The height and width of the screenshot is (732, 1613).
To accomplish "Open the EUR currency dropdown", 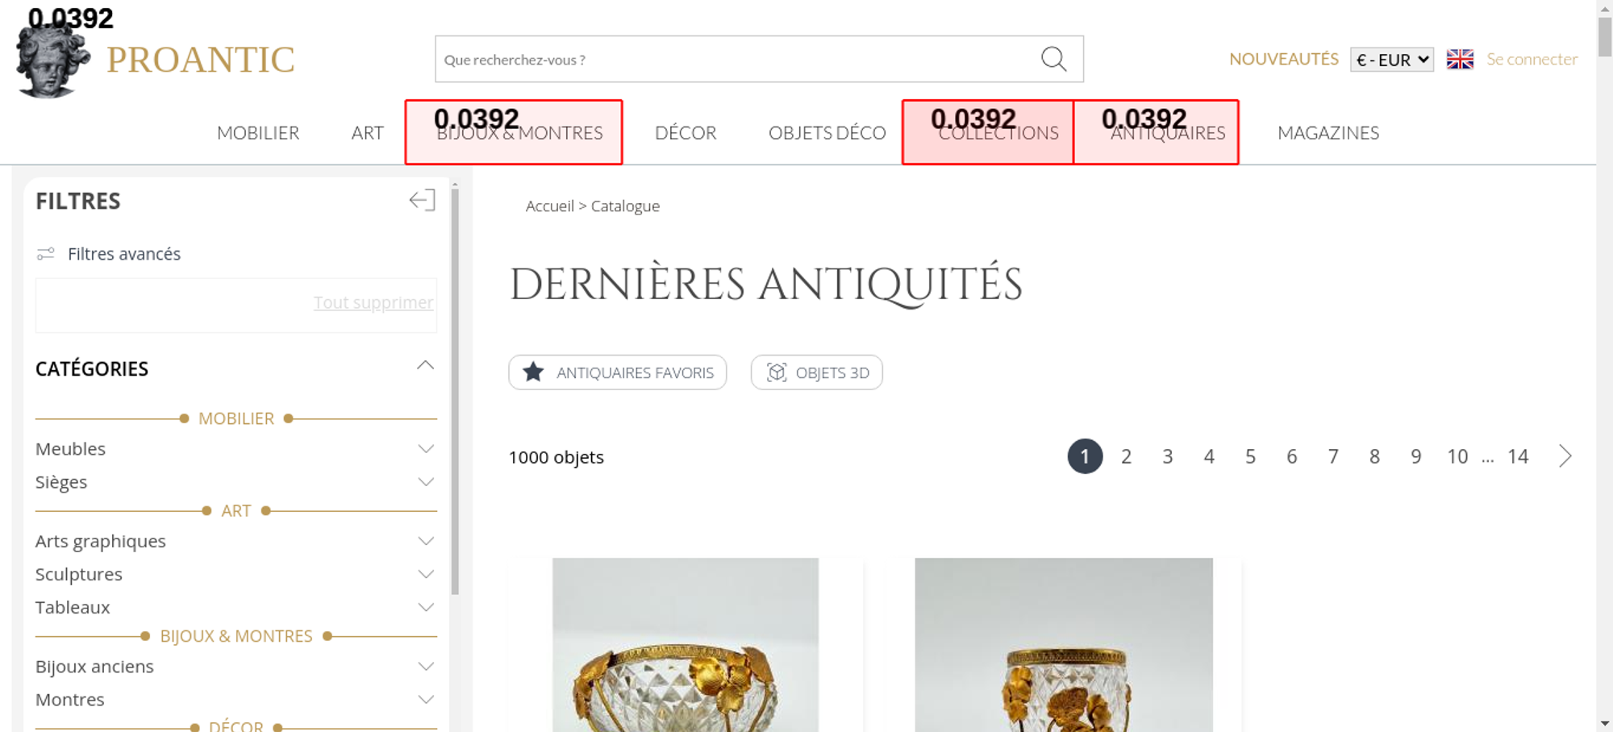I will point(1392,60).
